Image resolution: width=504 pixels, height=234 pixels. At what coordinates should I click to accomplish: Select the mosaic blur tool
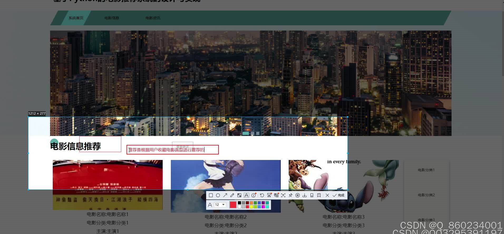tap(239, 195)
